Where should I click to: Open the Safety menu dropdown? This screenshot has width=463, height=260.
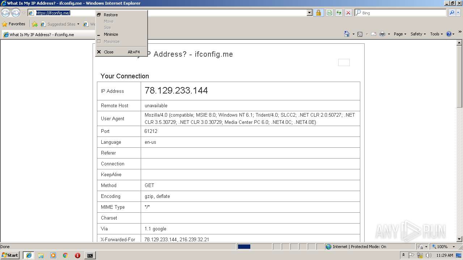418,34
